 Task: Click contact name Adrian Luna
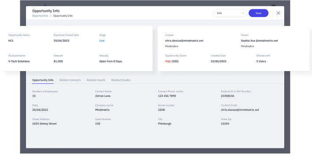[x=103, y=96]
